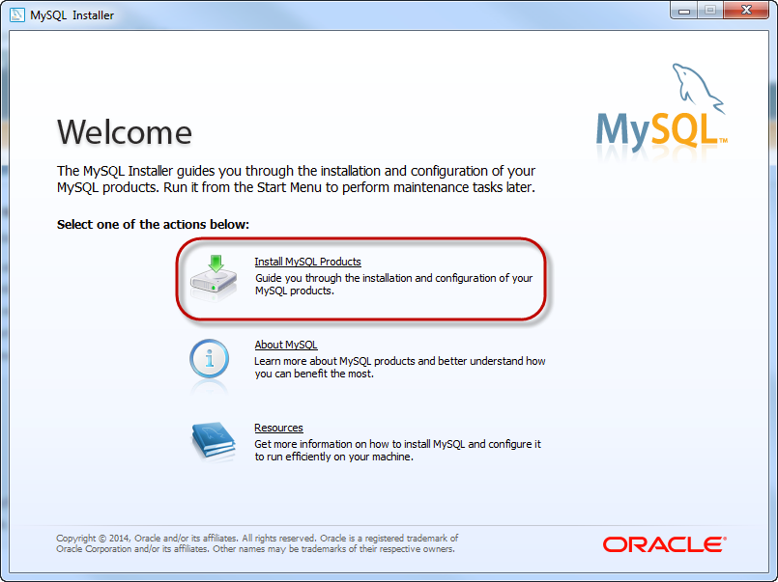Click the MySQL Installer title bar icon
The height and width of the screenshot is (582, 778).
click(16, 14)
